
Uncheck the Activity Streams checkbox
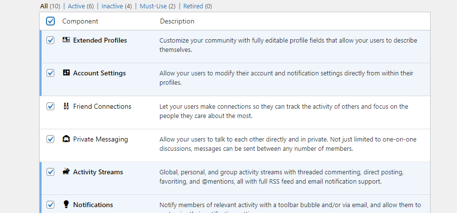(50, 172)
